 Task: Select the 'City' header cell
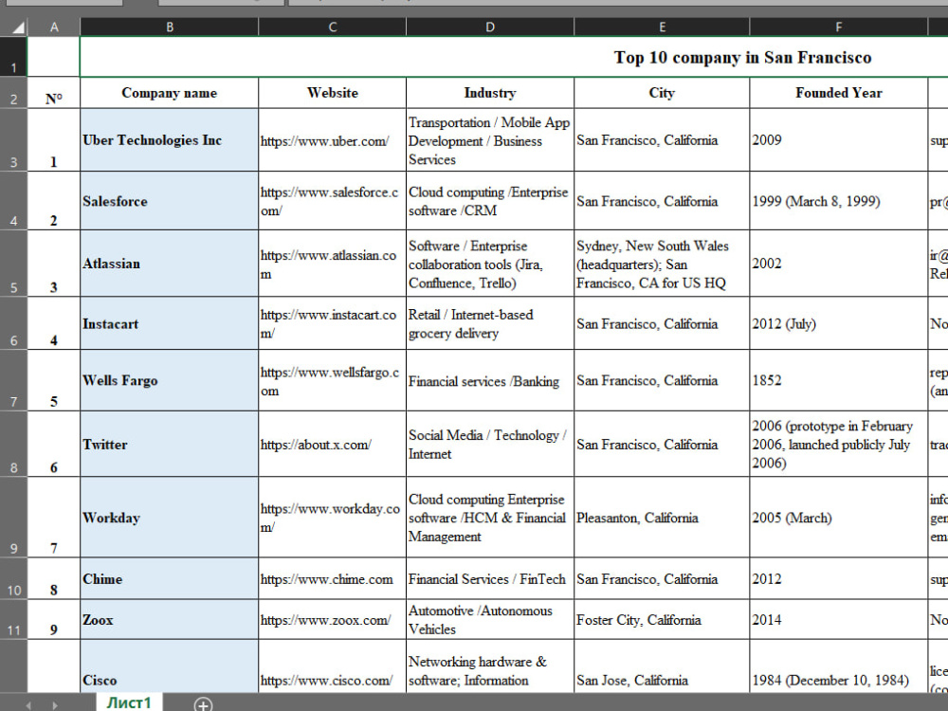tap(662, 93)
